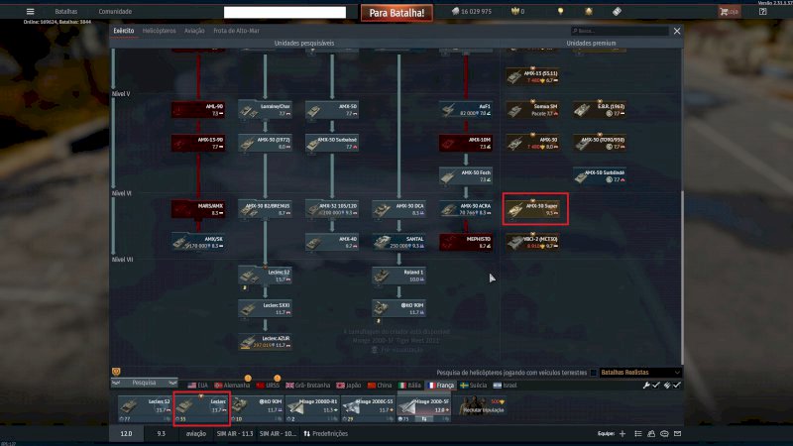The width and height of the screenshot is (793, 446).
Task: Select the AuF1 vehicle card
Action: tap(466, 110)
